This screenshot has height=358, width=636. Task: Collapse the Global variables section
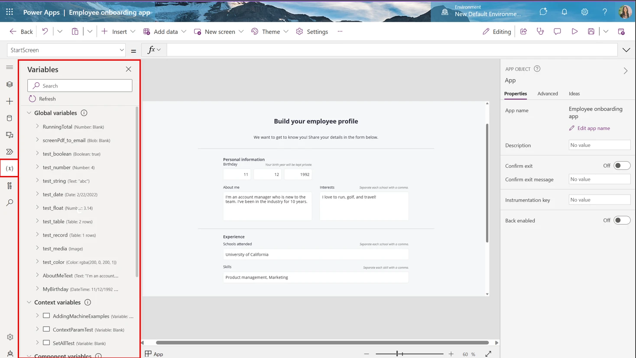pos(29,113)
